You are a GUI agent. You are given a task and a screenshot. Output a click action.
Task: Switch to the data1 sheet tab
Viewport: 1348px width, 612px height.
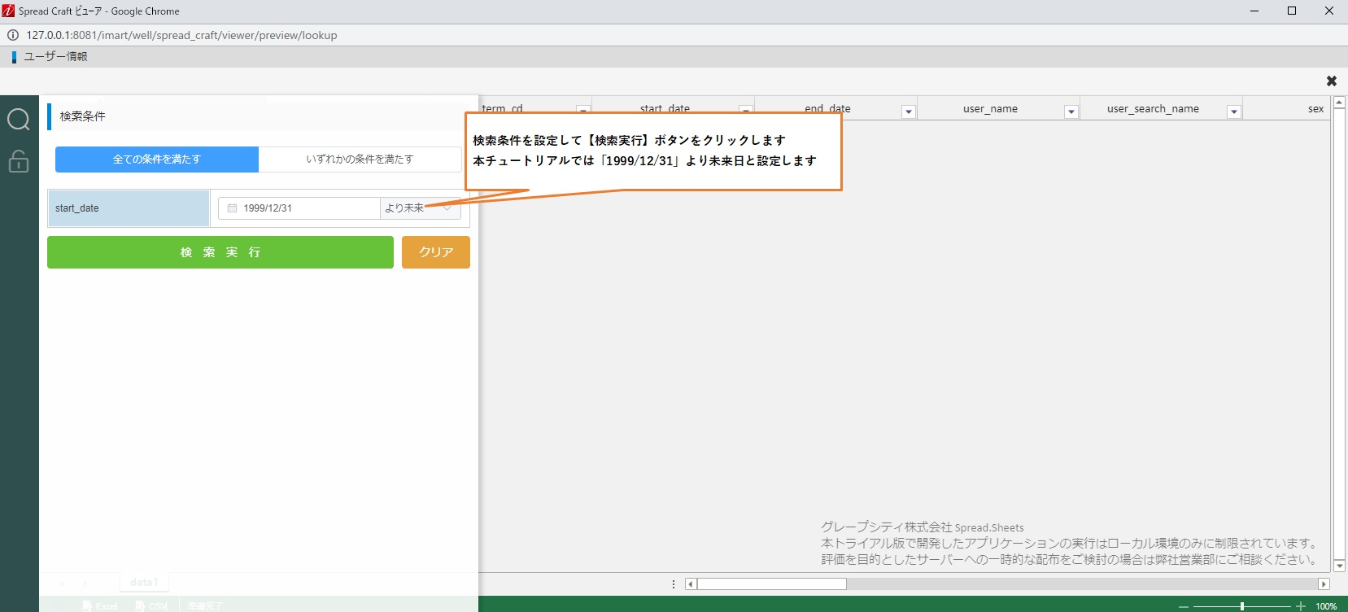point(144,583)
